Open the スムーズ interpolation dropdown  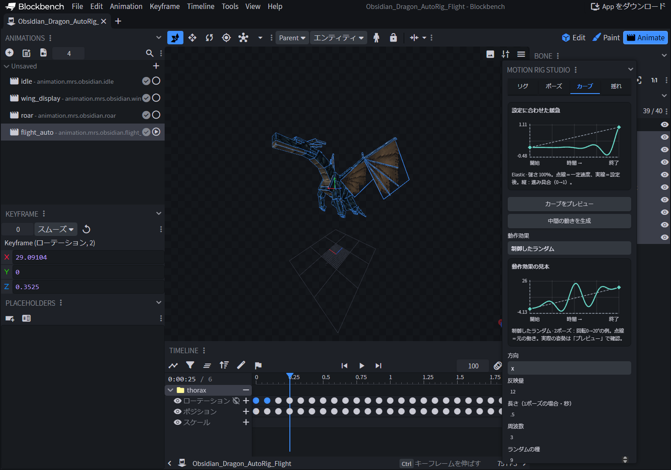point(56,229)
